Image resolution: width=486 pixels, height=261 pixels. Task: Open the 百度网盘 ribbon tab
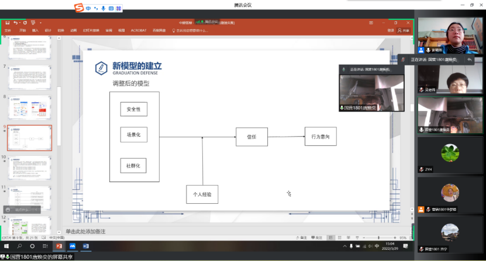159,30
